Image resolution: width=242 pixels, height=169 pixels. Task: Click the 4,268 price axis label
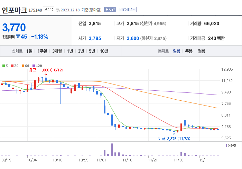[x=226, y=127]
